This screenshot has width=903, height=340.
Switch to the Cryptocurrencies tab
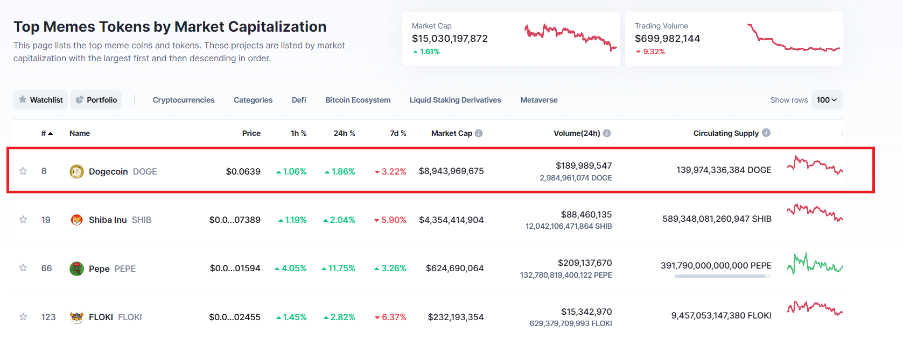[184, 100]
